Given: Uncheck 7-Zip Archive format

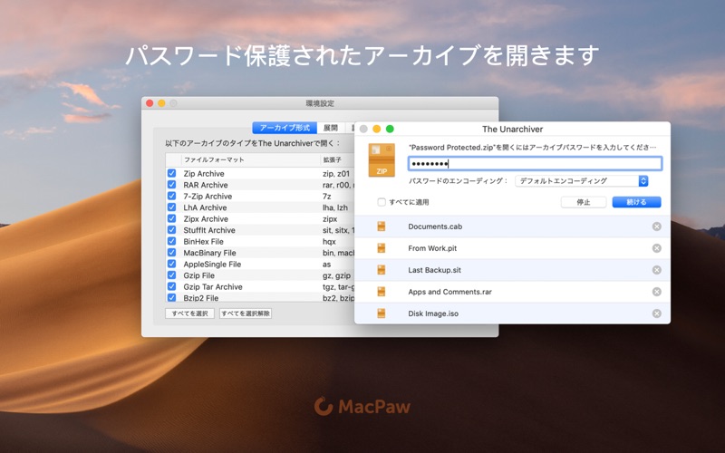Looking at the screenshot, I should pyautogui.click(x=171, y=196).
